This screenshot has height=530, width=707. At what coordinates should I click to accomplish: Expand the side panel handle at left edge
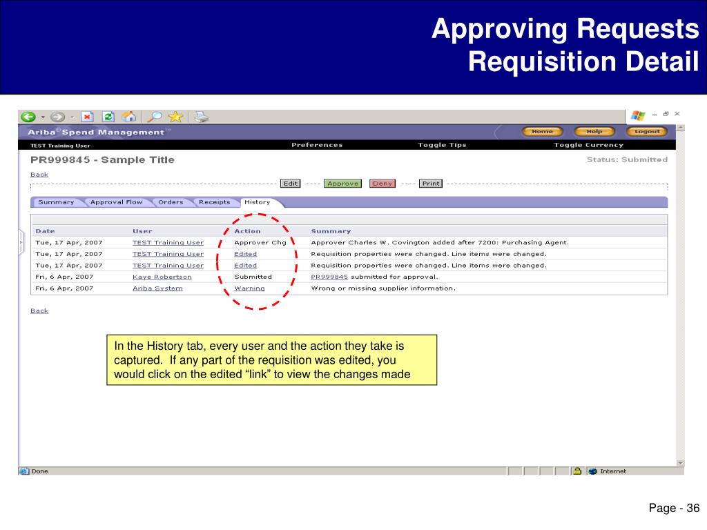(x=21, y=242)
